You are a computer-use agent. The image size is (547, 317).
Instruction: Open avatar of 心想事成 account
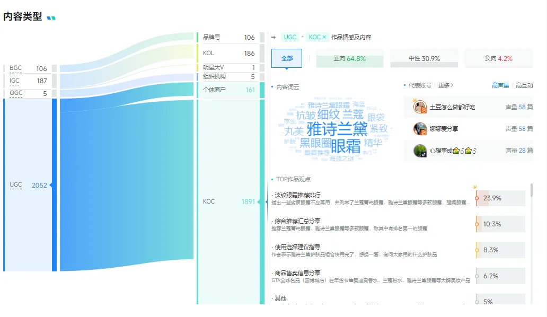pos(420,151)
